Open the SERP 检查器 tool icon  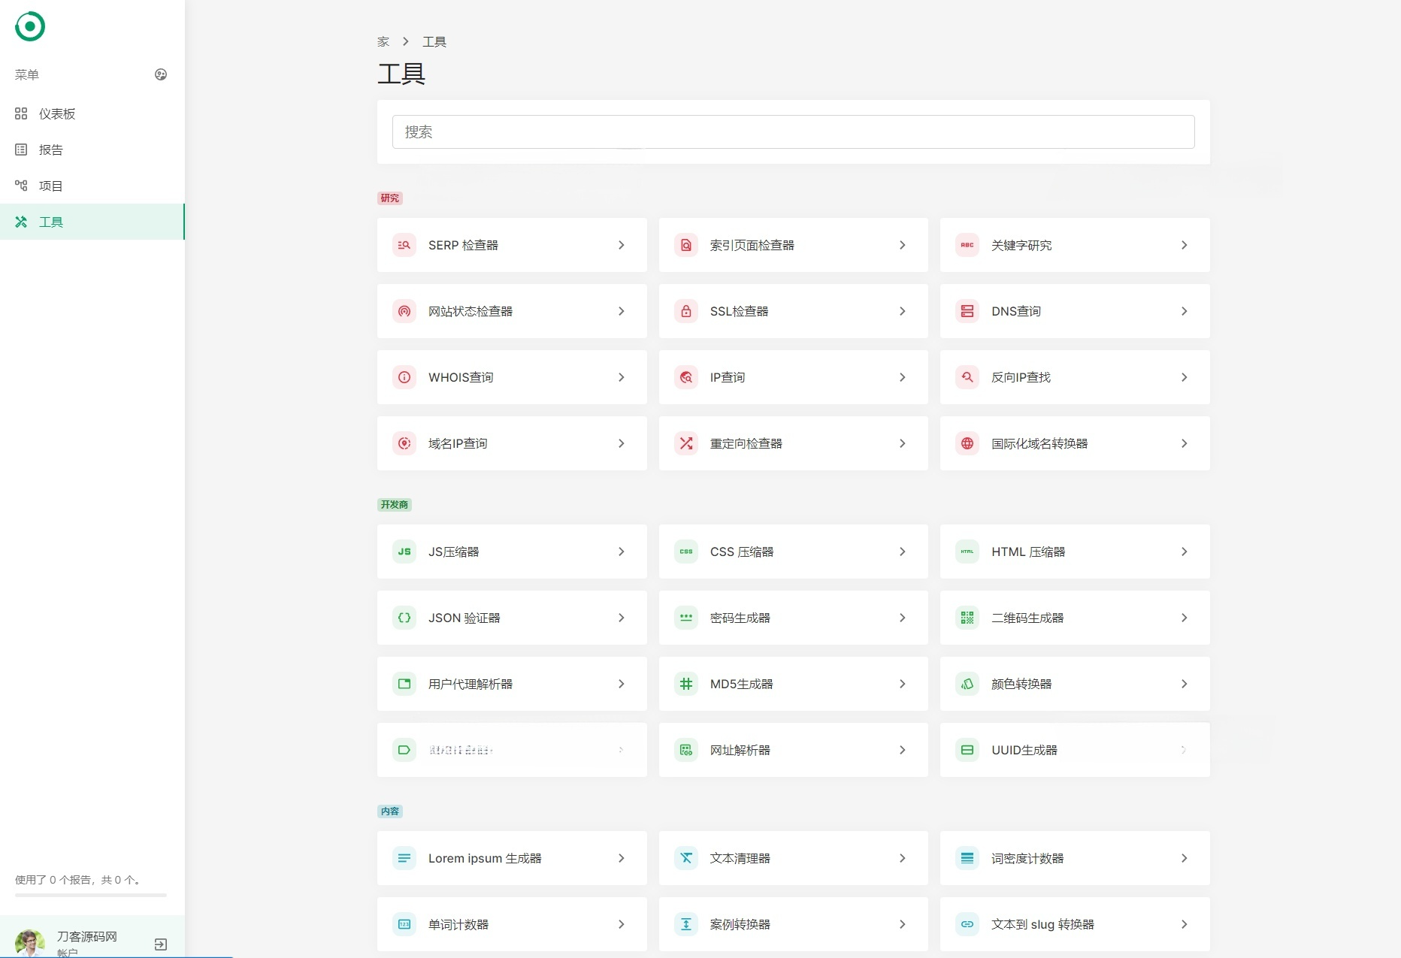click(x=404, y=245)
